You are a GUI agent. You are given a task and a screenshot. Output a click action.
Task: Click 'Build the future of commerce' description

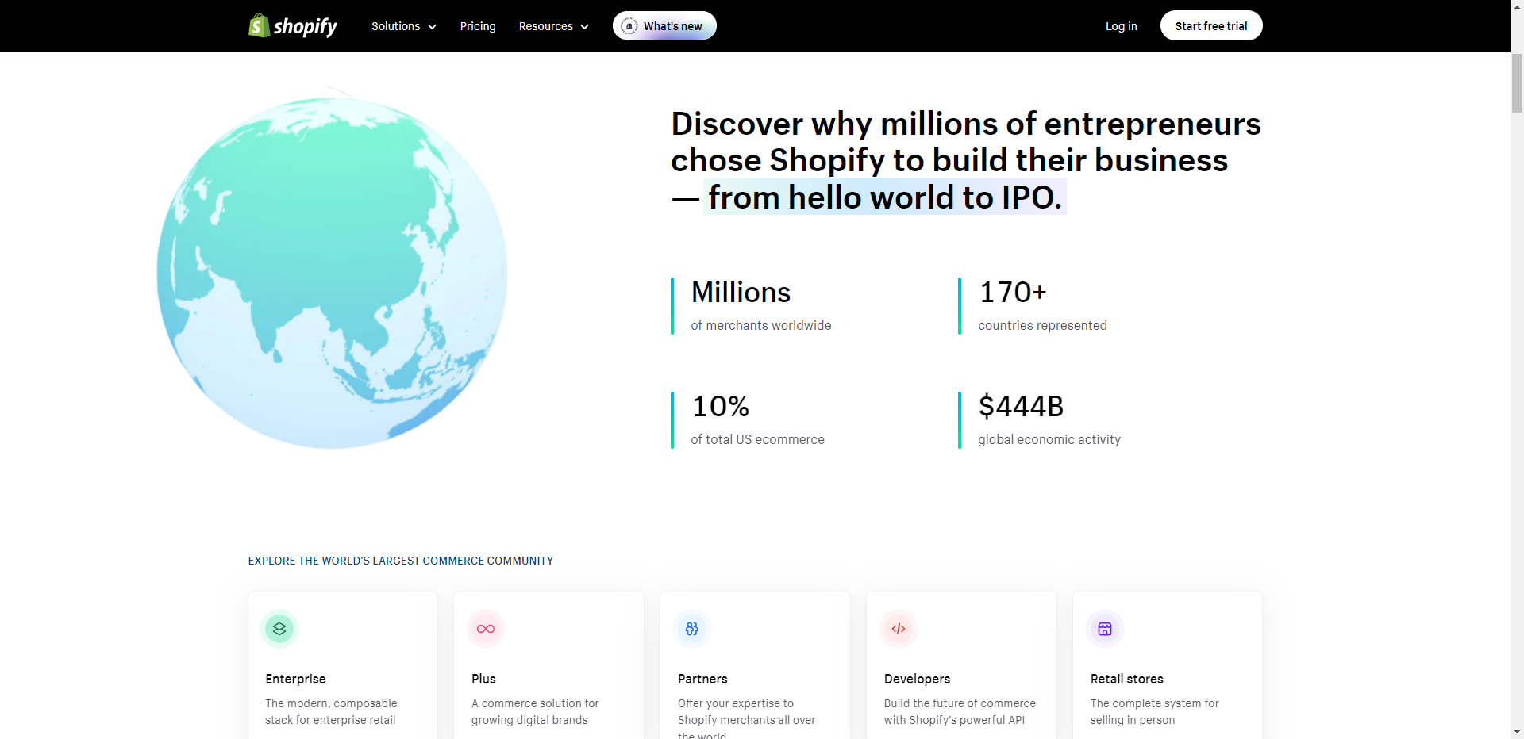point(960,711)
